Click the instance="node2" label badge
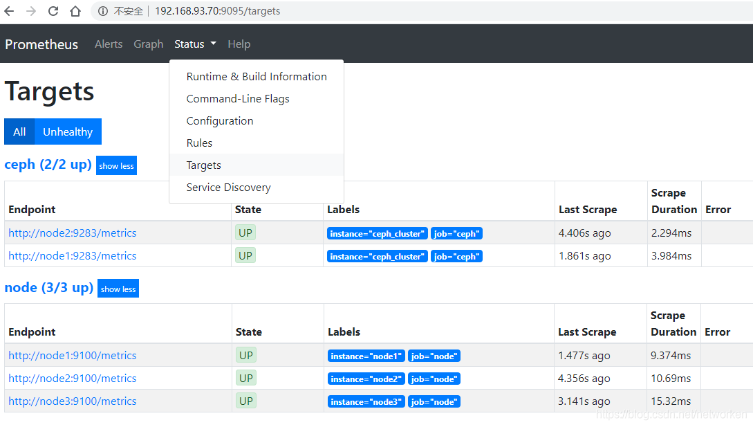753x427 pixels. pos(366,379)
